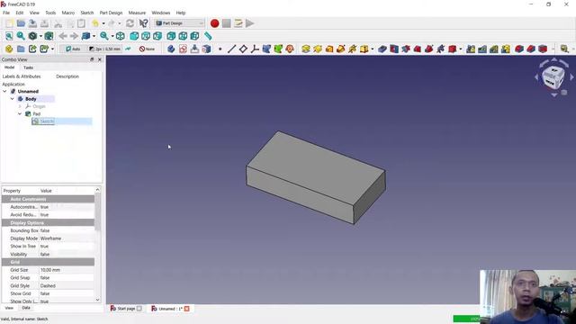Click the Execute macro play icon
This screenshot has height=324, width=576.
(x=250, y=23)
